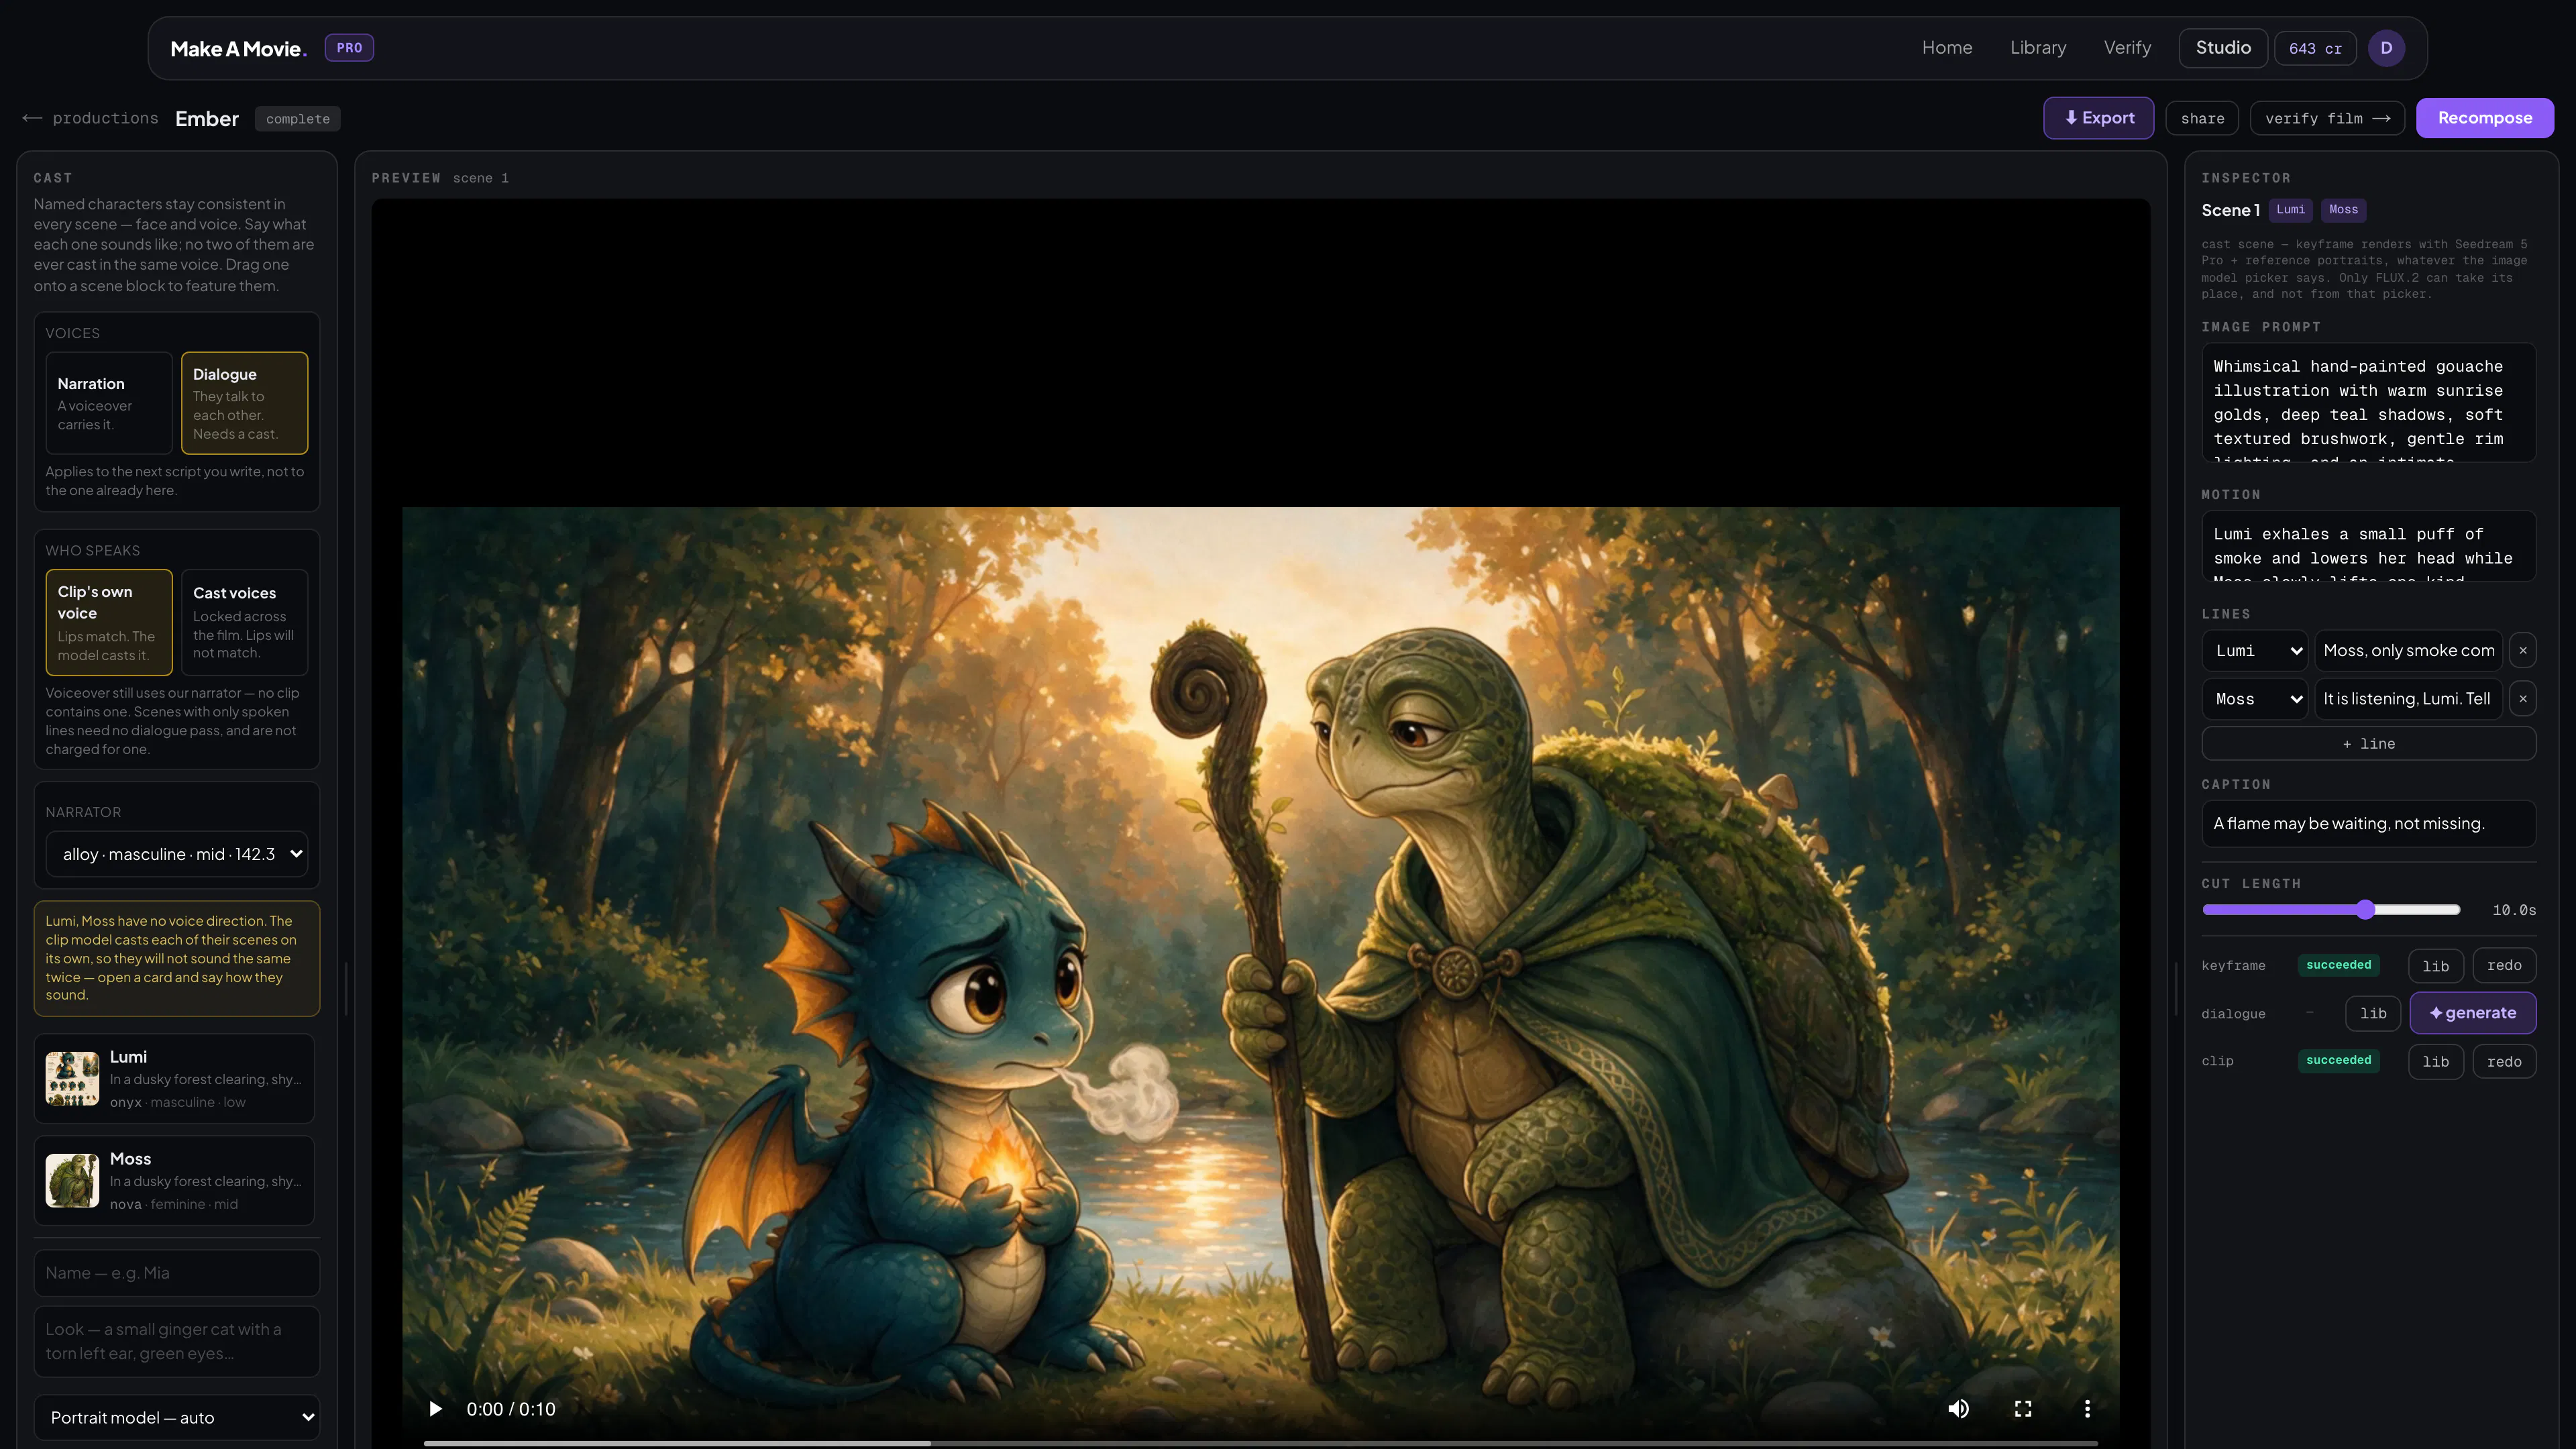Click the PRO badge

pos(349,48)
